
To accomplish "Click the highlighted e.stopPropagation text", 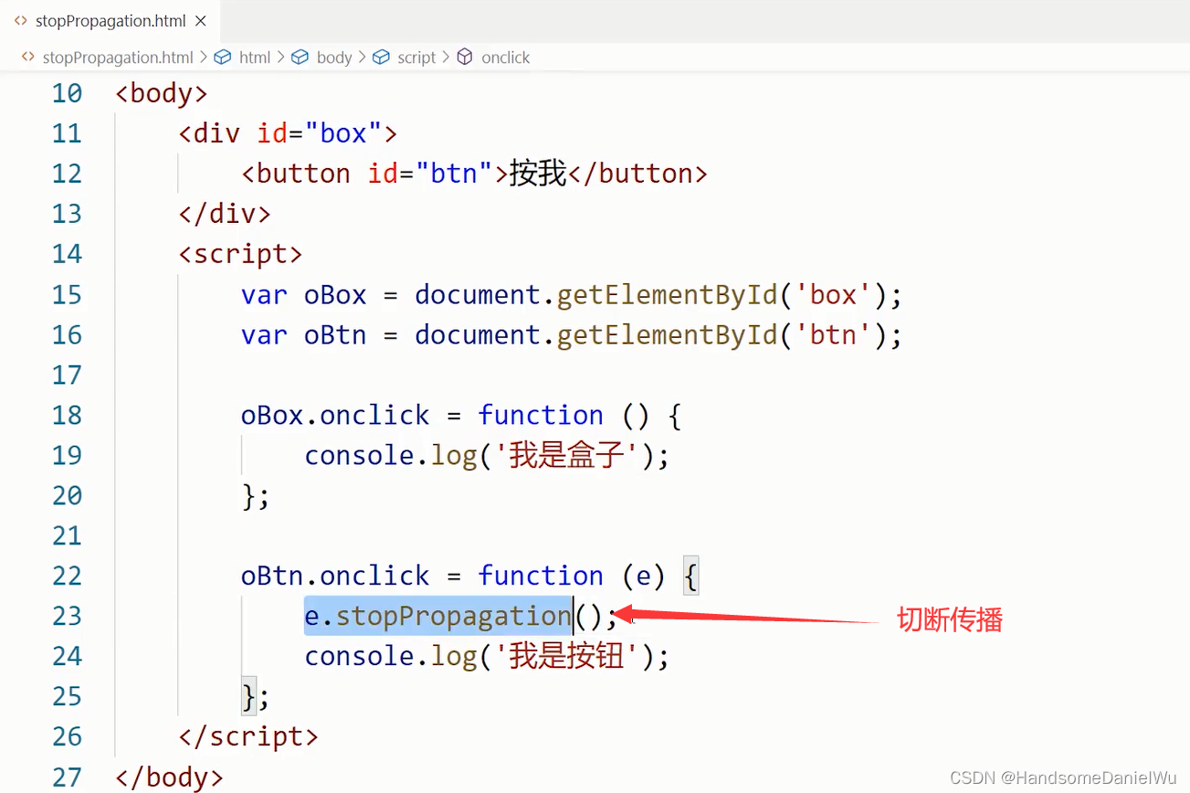I will click(x=437, y=616).
